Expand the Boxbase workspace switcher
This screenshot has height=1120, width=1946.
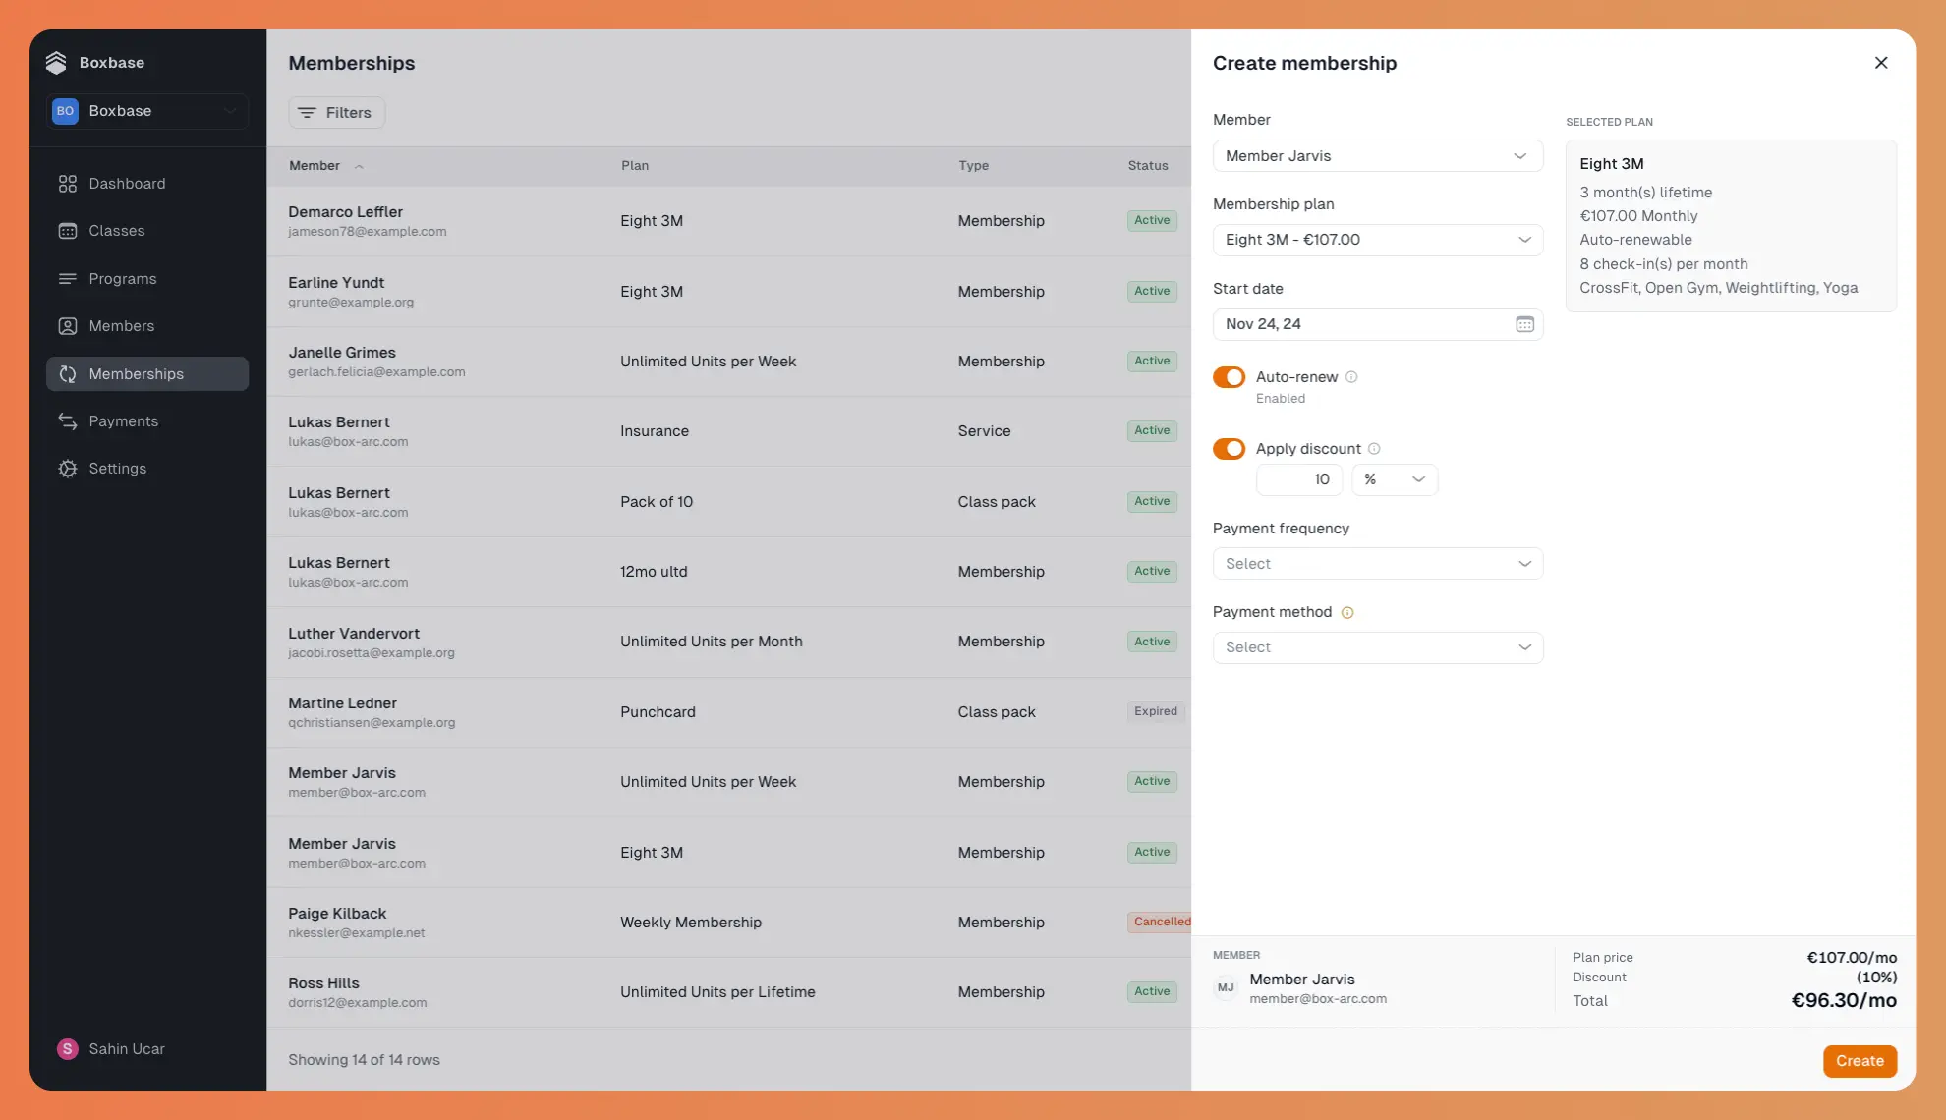(147, 111)
